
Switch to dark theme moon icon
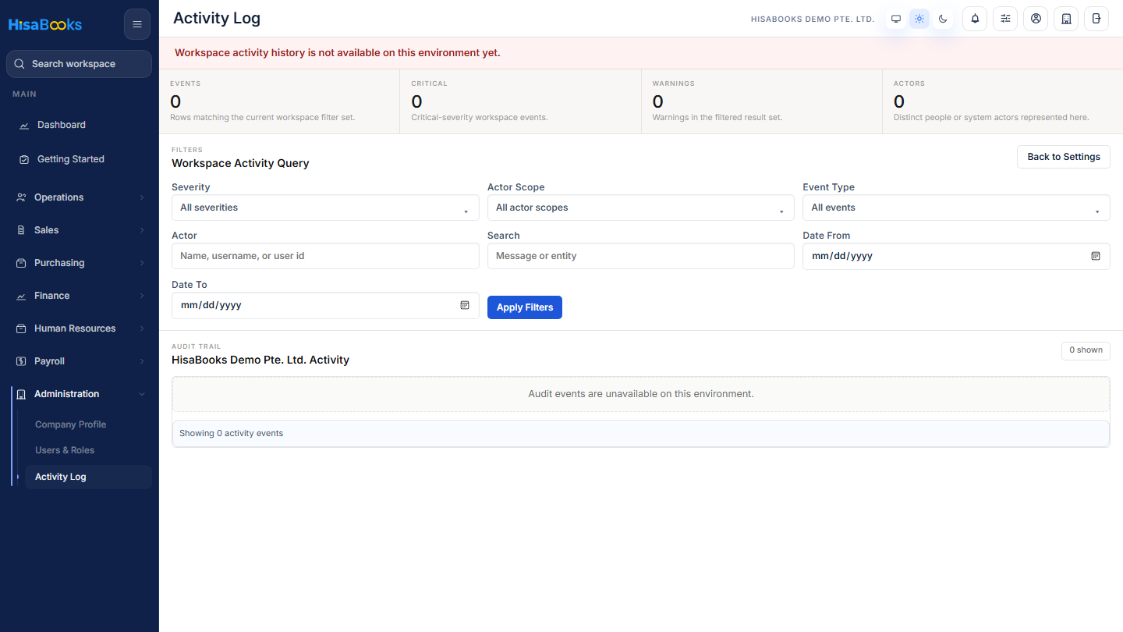pos(943,19)
